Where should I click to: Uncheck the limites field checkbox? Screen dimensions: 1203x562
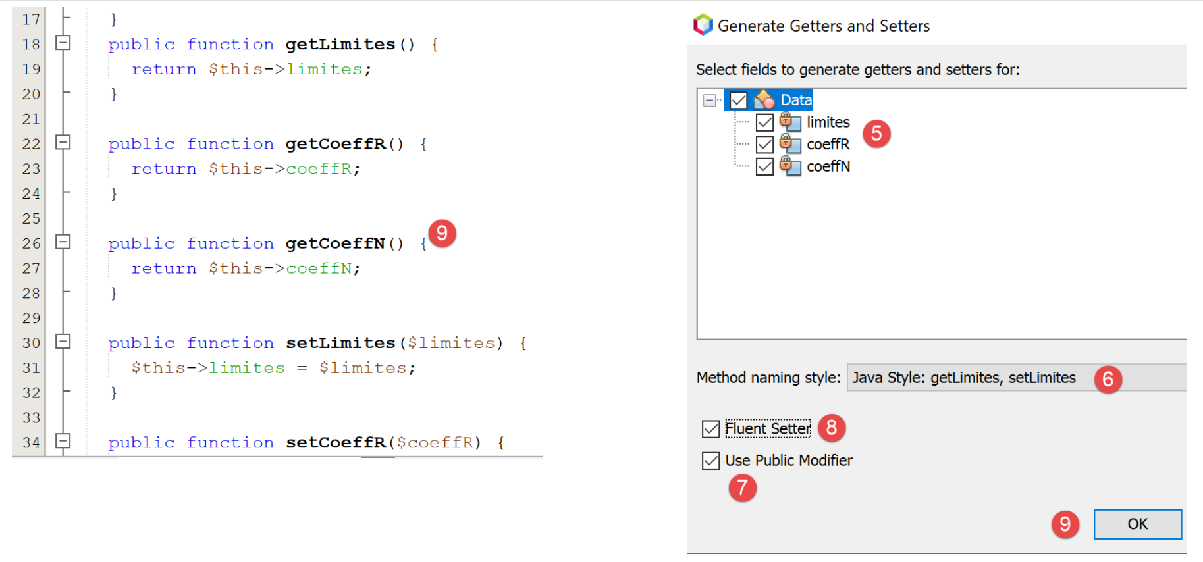click(x=764, y=122)
